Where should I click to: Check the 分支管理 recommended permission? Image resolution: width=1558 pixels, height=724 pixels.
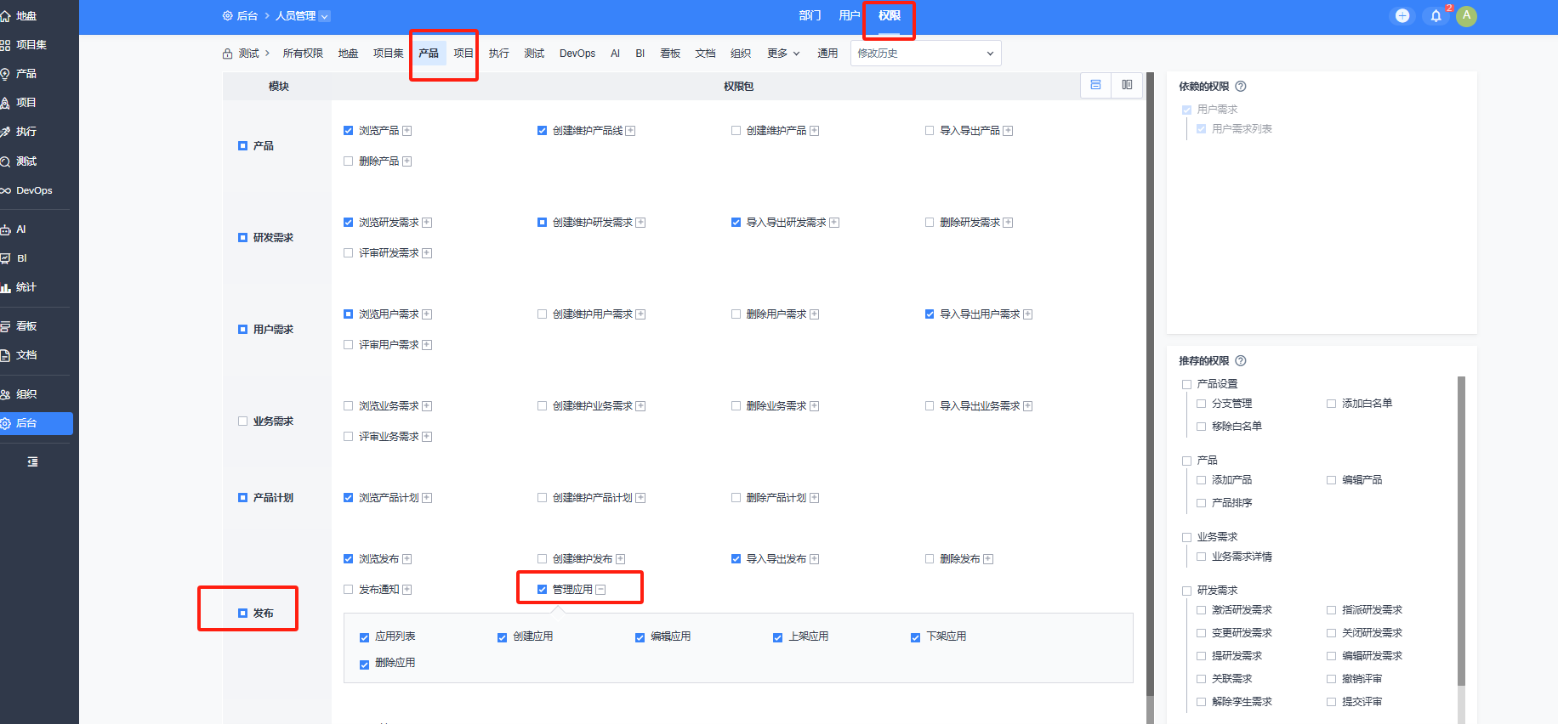(1202, 404)
